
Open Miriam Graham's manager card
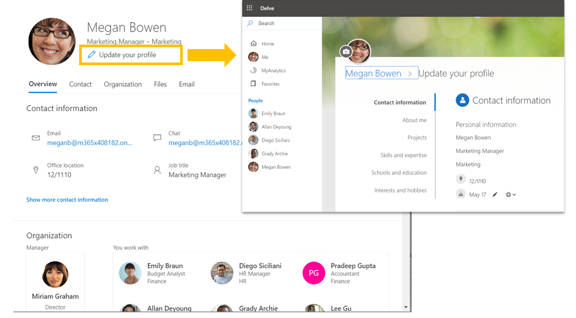coord(55,282)
